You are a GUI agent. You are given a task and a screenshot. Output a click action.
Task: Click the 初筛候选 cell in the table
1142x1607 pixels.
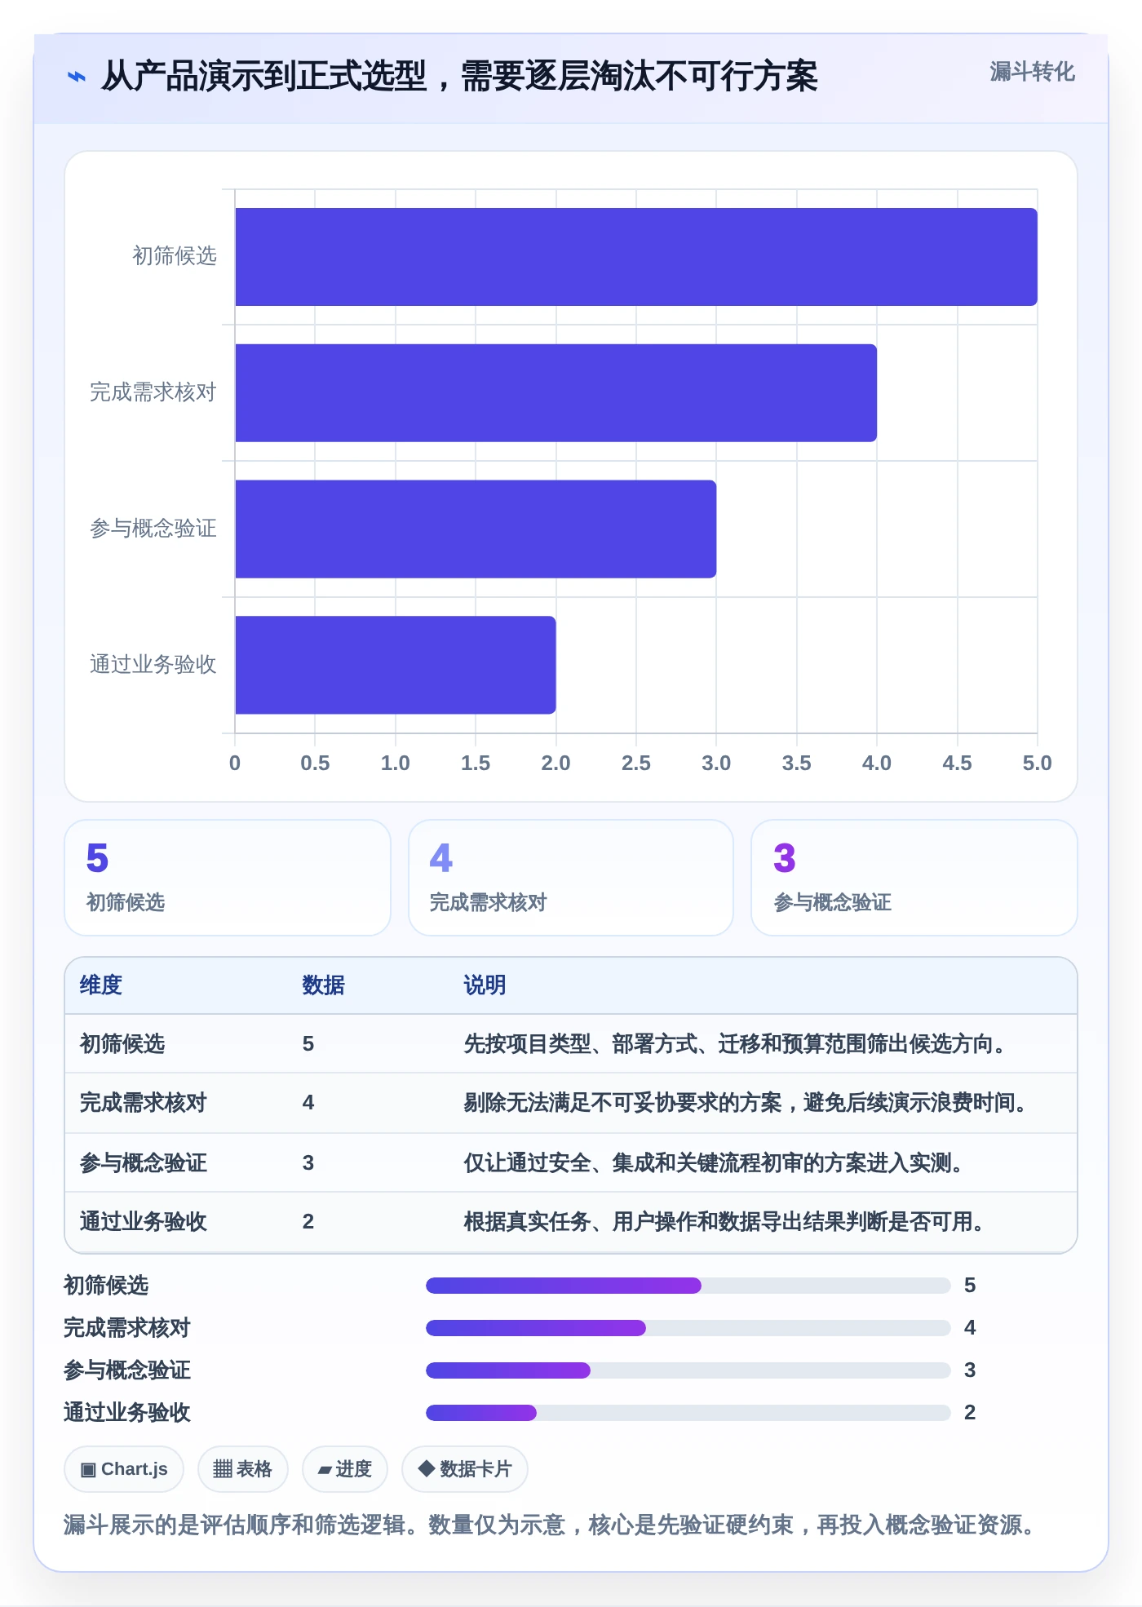click(122, 1044)
